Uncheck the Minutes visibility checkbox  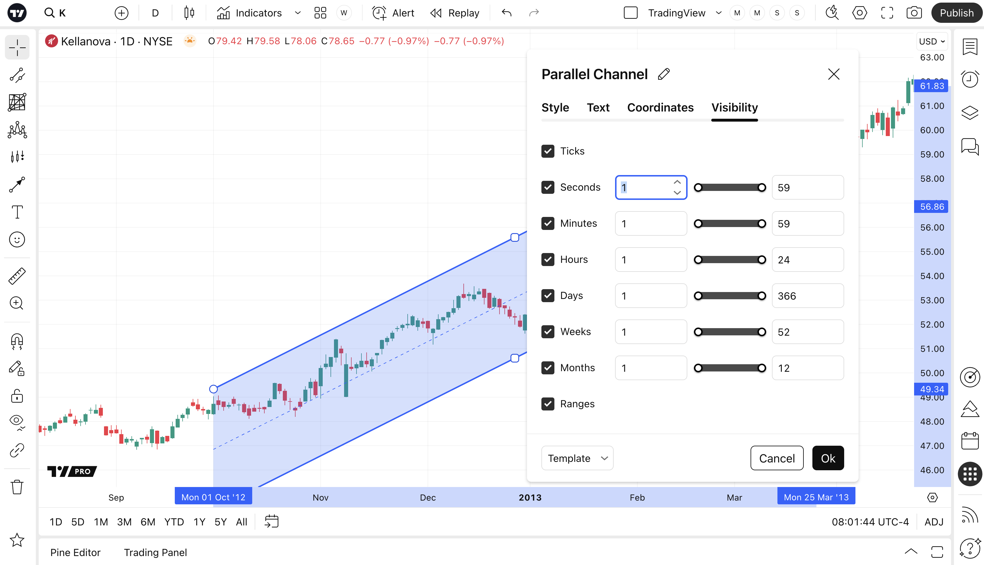(x=547, y=223)
